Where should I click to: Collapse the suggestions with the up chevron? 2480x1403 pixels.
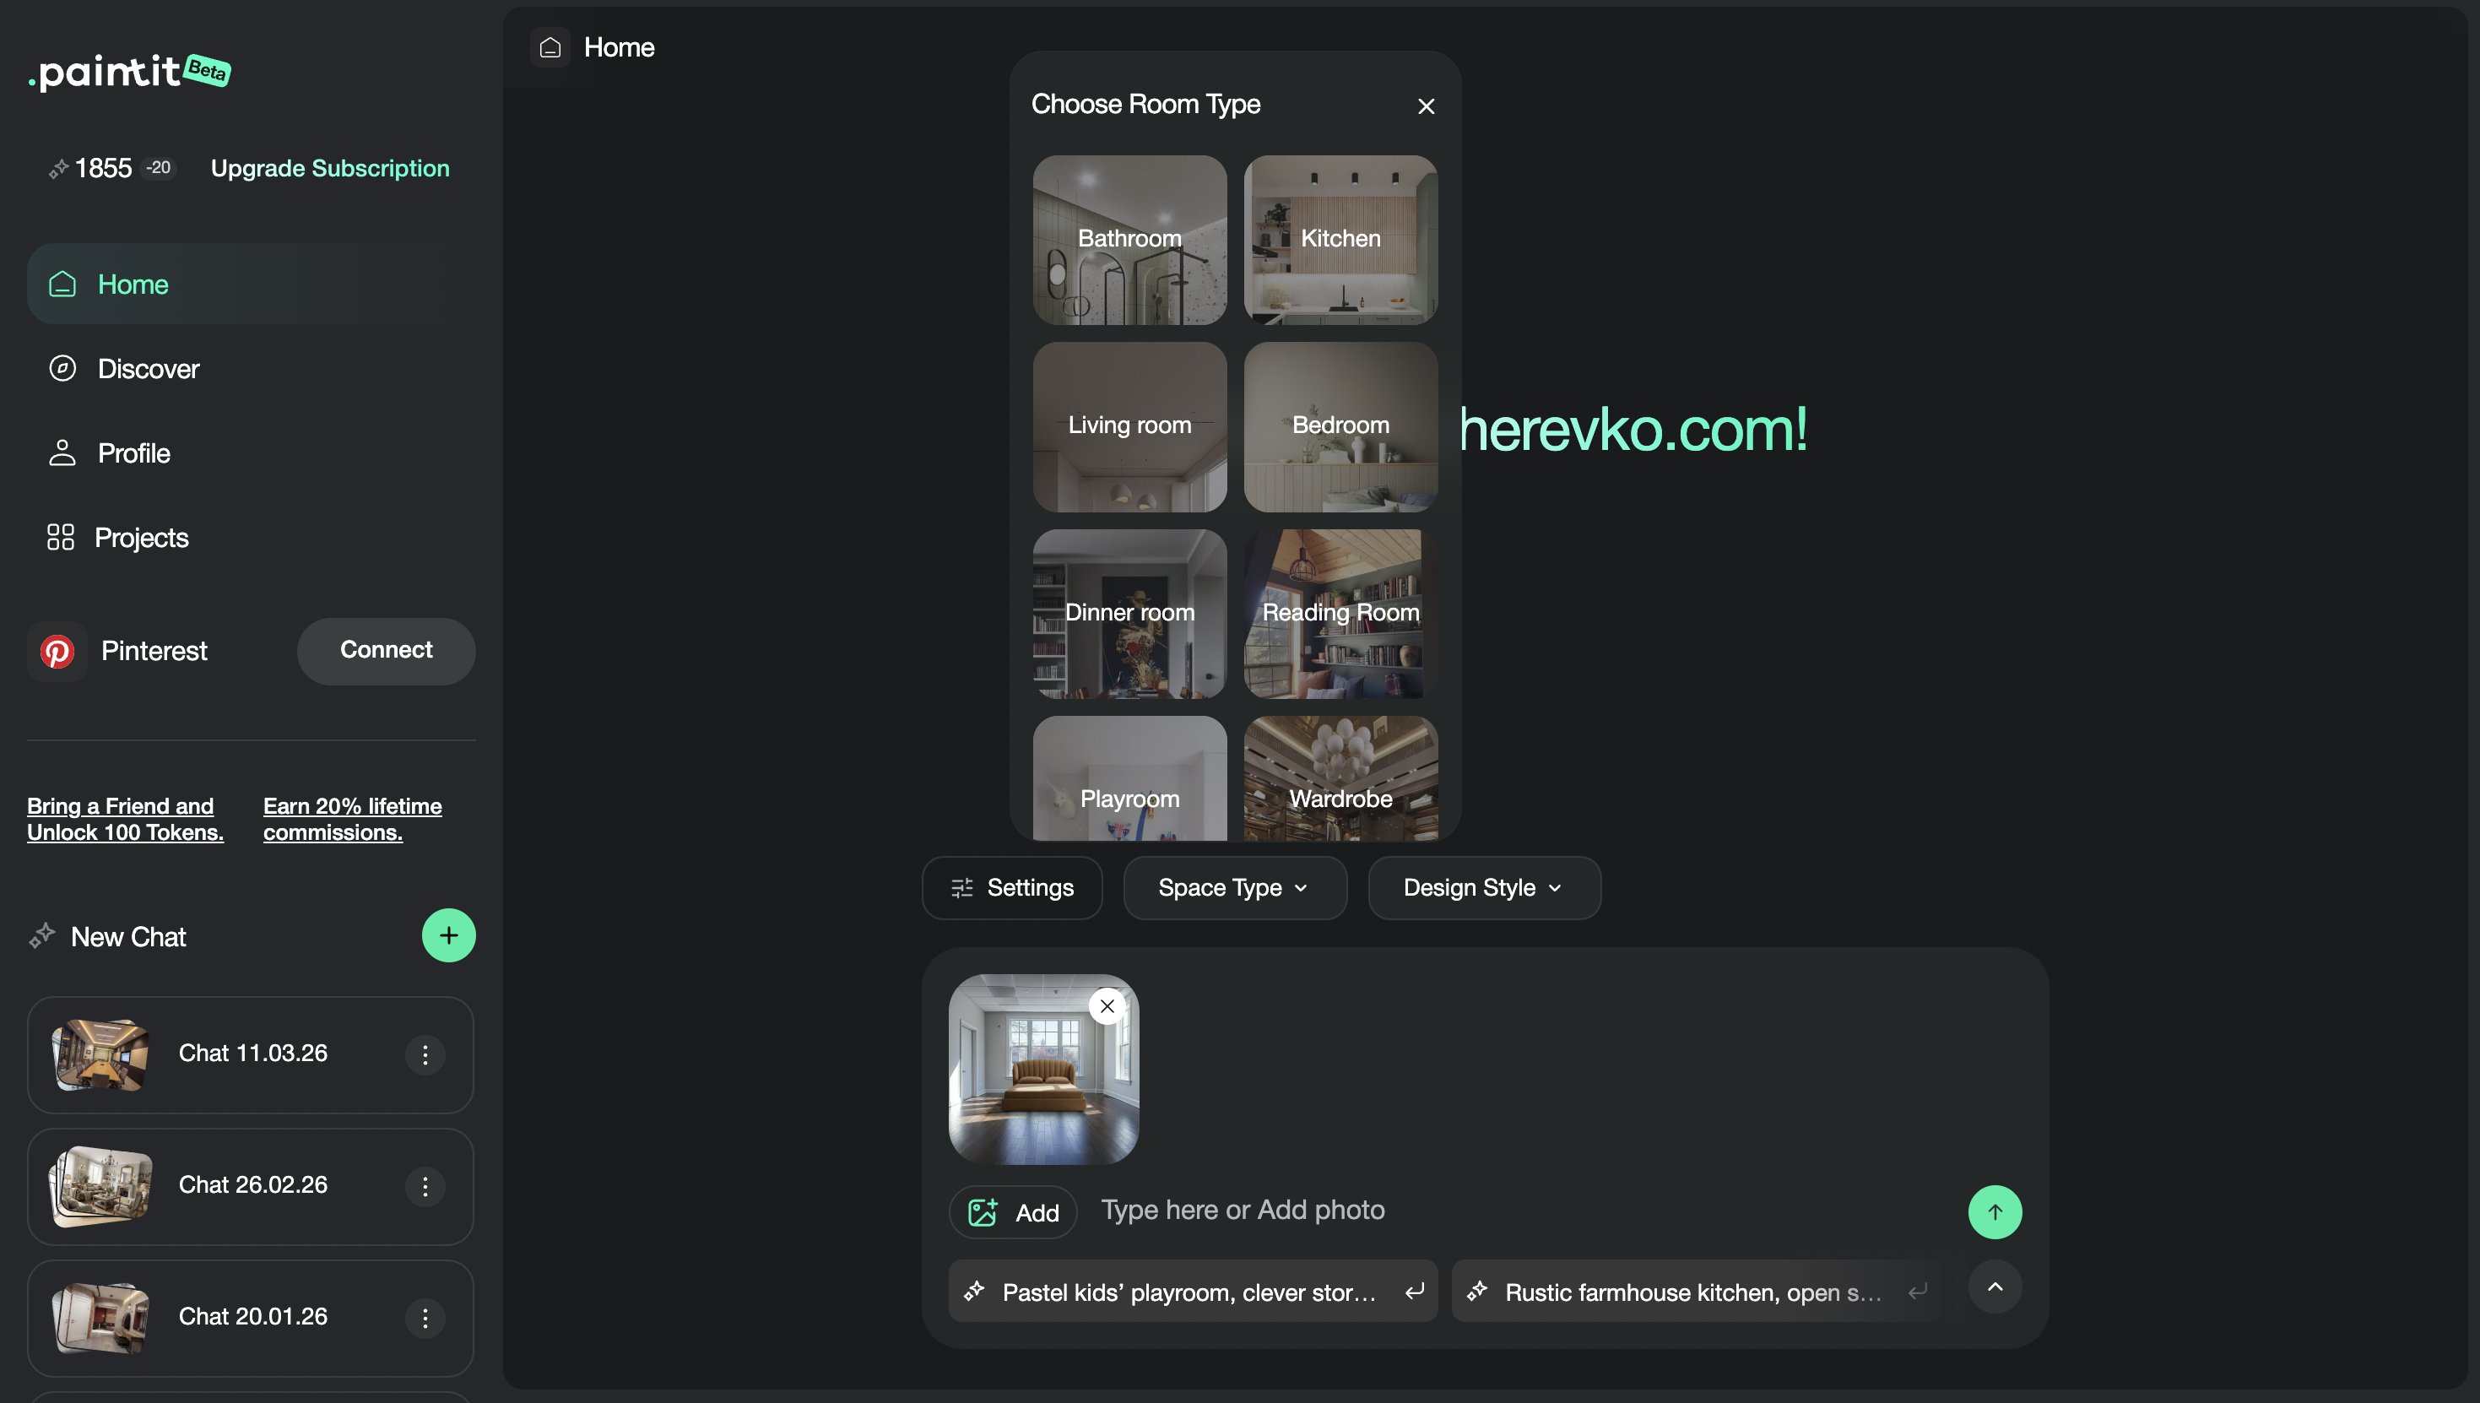click(1995, 1287)
